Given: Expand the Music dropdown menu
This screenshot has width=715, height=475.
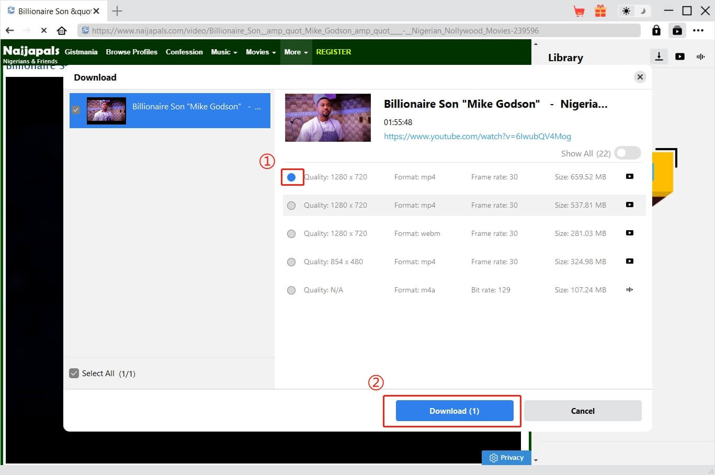Looking at the screenshot, I should point(224,52).
